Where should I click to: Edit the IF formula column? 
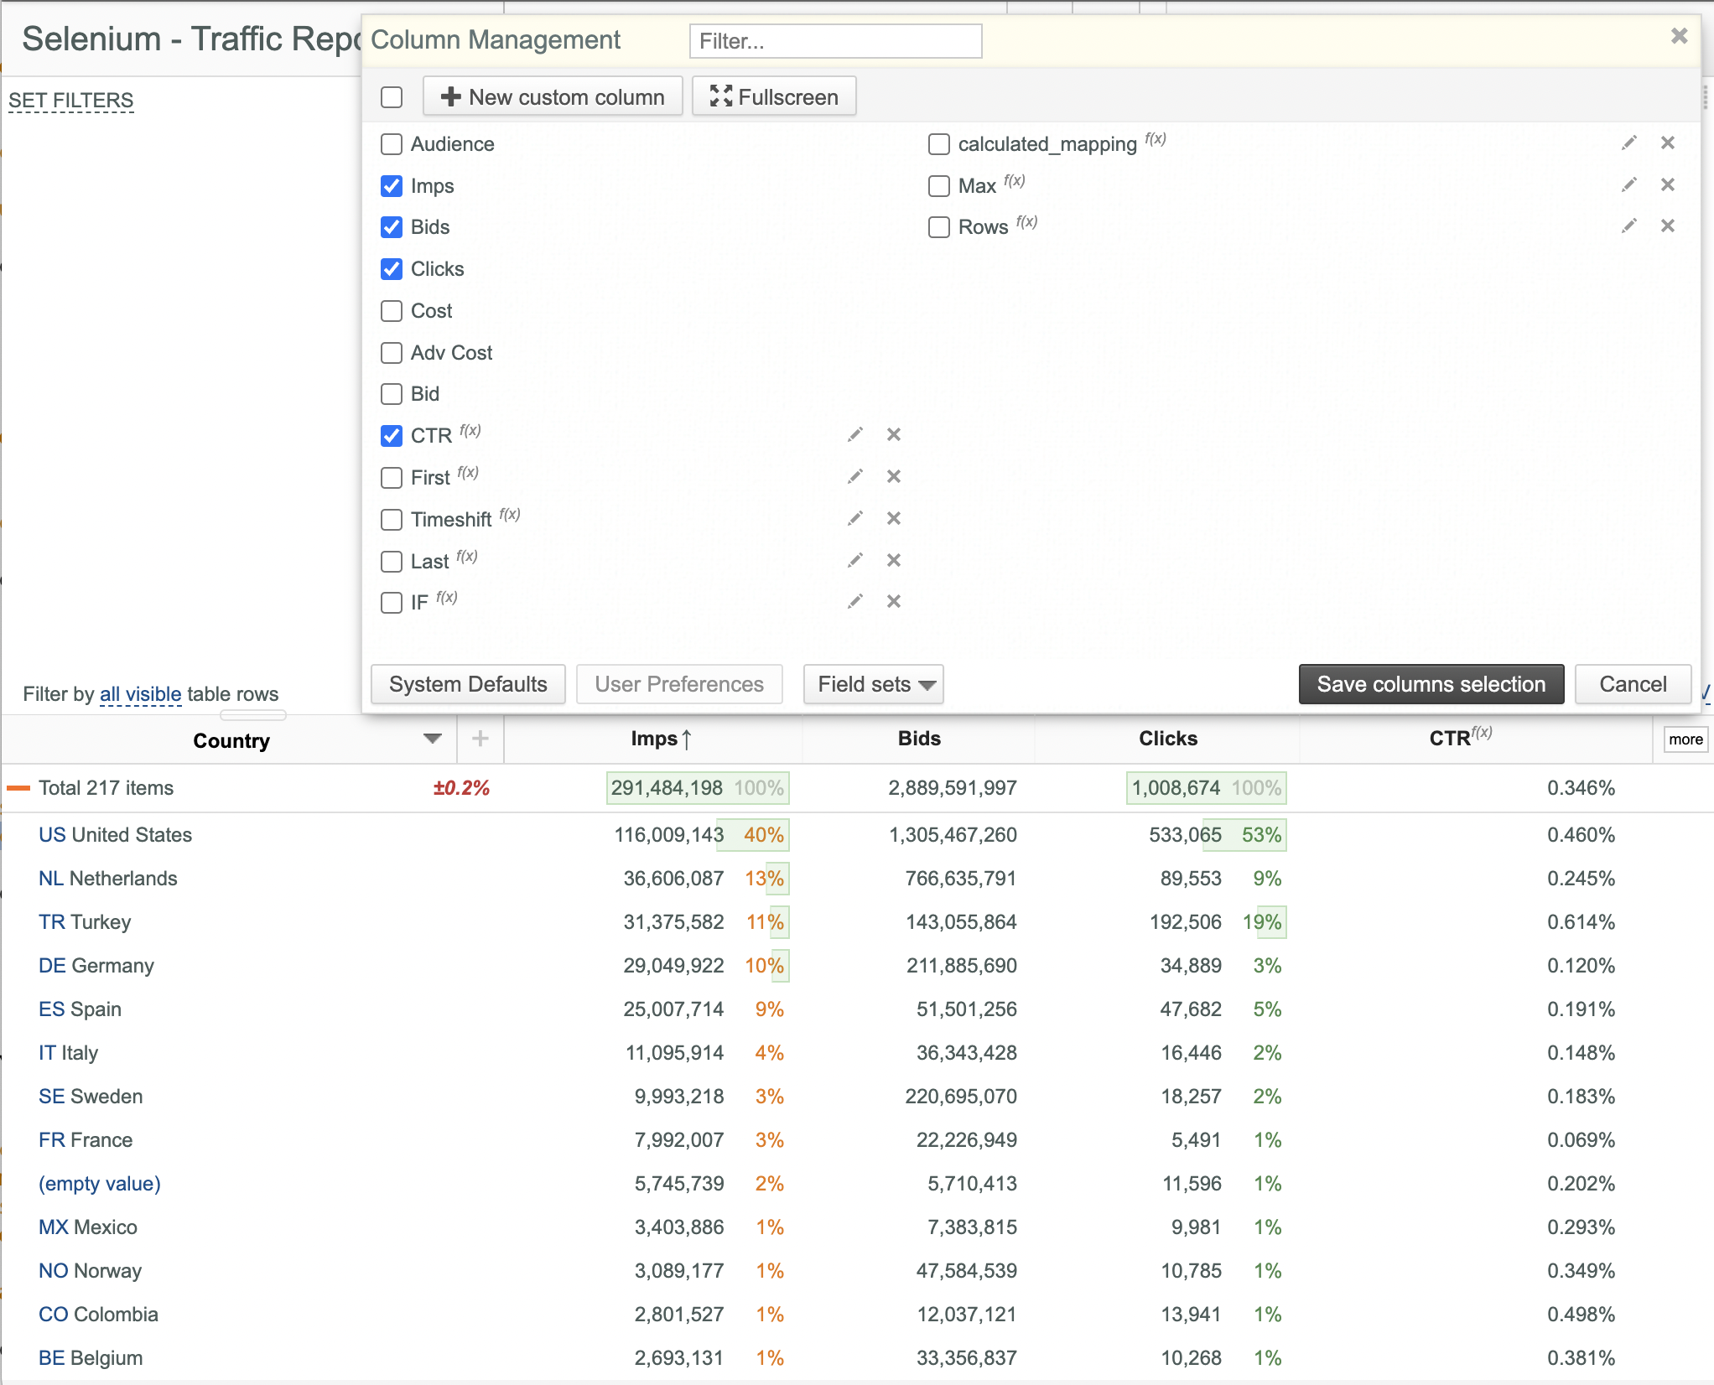[x=854, y=601]
